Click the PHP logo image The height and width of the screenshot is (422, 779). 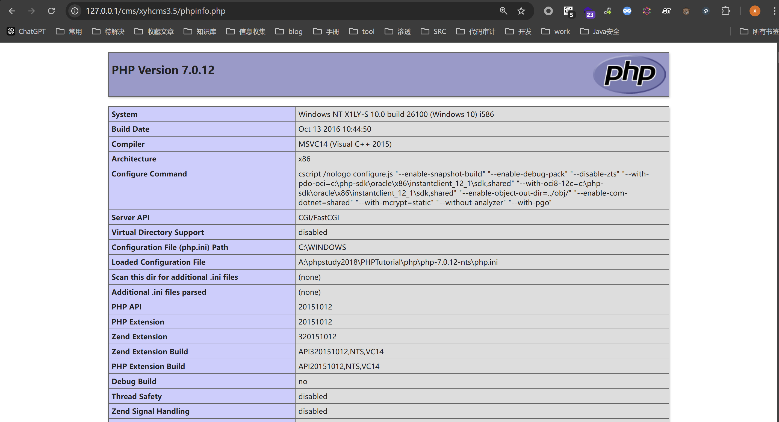point(629,74)
